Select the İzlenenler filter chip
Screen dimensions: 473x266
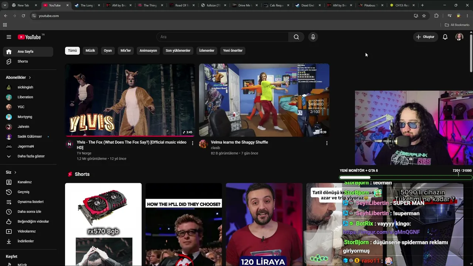(x=207, y=51)
